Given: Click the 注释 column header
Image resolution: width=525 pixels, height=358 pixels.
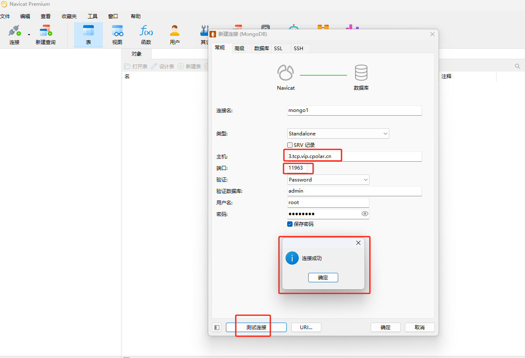Looking at the screenshot, I should (446, 77).
